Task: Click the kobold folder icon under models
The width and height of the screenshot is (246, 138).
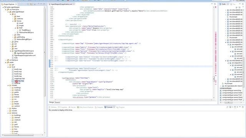Action: [x=13, y=97]
